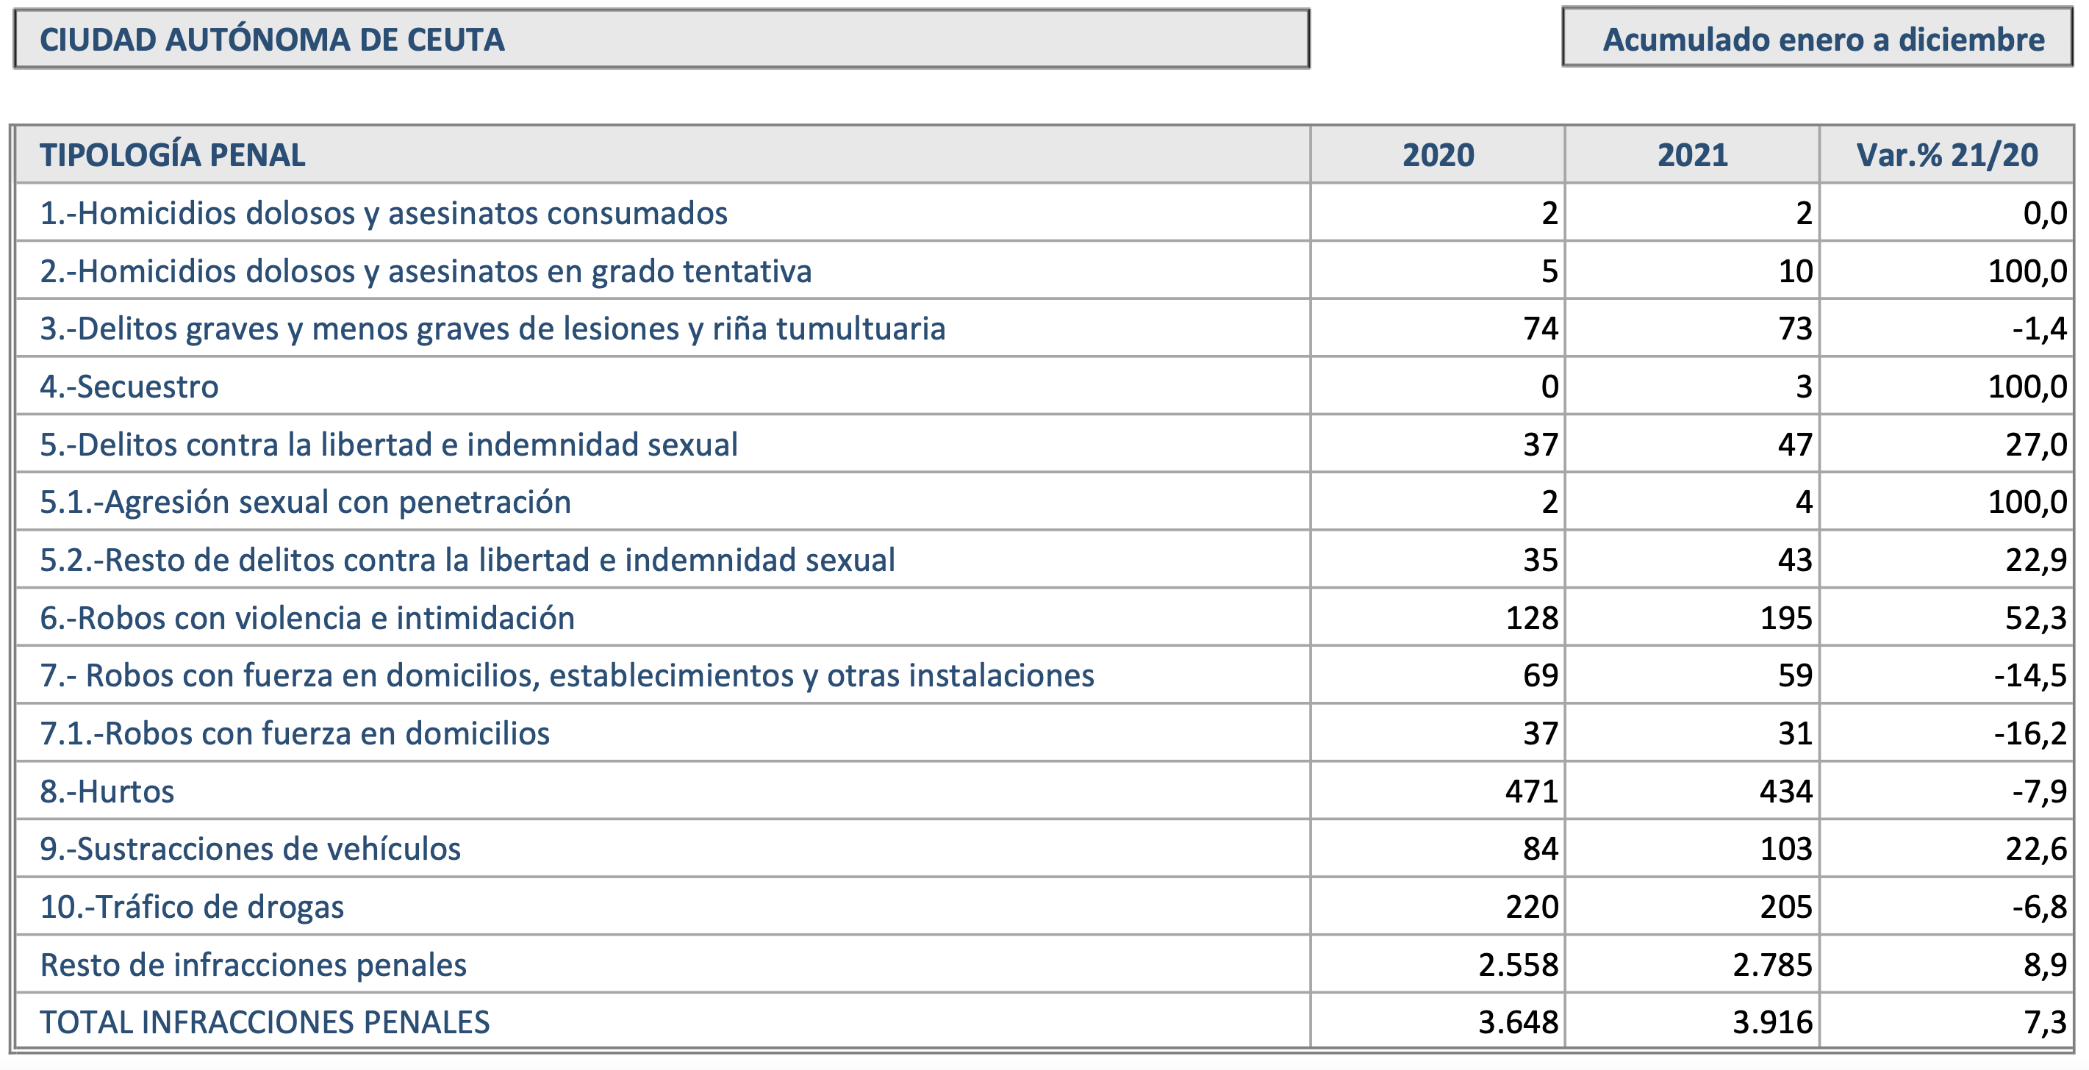Viewport: 2089px width, 1070px height.
Task: Click the variation -16,2 for Robos en domicilios
Action: (x=2031, y=733)
